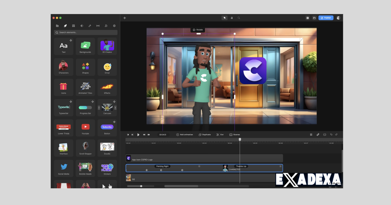Expand more Carousel options with the right arrow
Viewport: 391px width, 205px height.
[x=115, y=108]
